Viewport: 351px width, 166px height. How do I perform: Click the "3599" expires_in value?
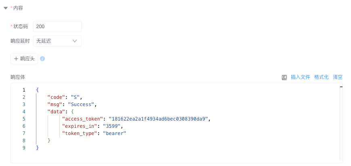point(112,126)
